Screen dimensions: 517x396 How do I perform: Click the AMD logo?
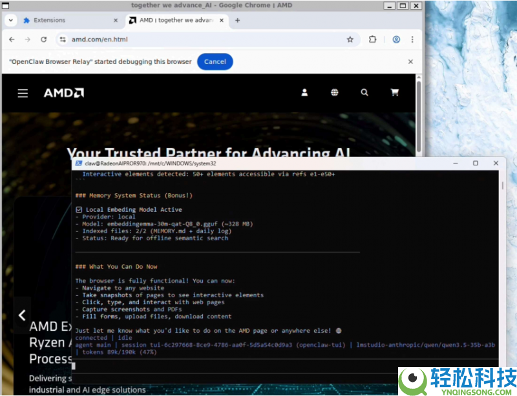tap(64, 93)
